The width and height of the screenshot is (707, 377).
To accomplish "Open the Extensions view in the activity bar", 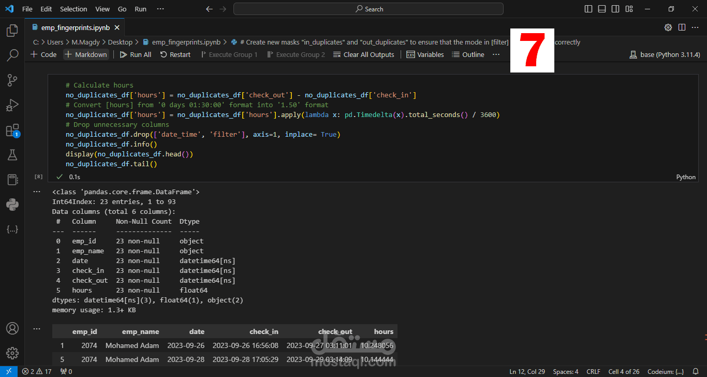I will coord(12,130).
